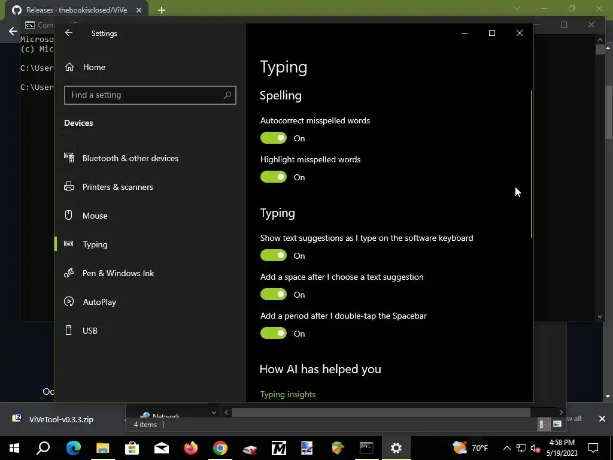Open network status tray icon
Screen dimensions: 613x460
coord(521,448)
